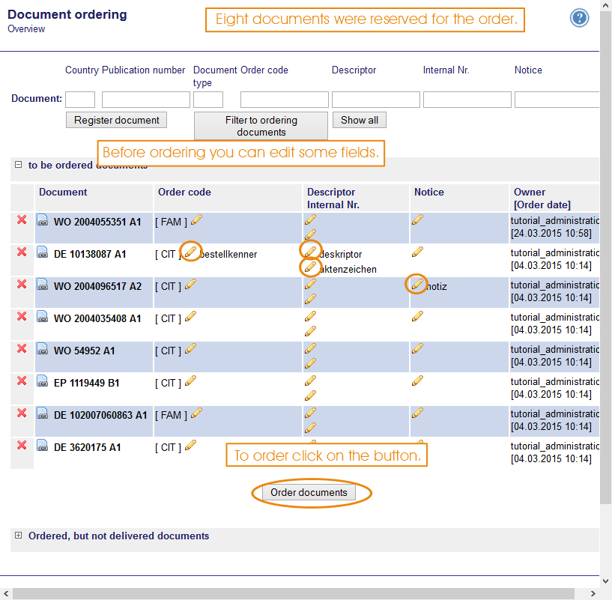This screenshot has width=612, height=600.
Task: Click the document icon for EP 1119449 B1
Action: (x=43, y=381)
